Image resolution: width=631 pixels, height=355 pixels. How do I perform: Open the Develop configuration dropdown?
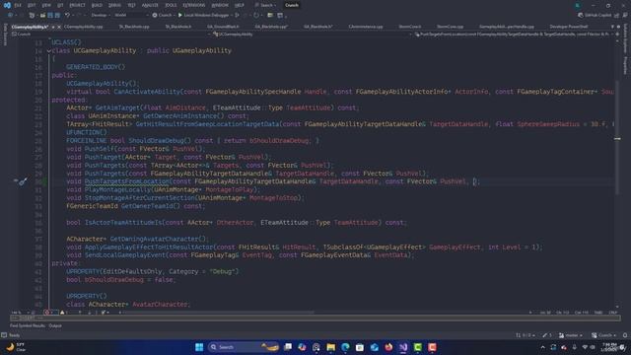101,16
